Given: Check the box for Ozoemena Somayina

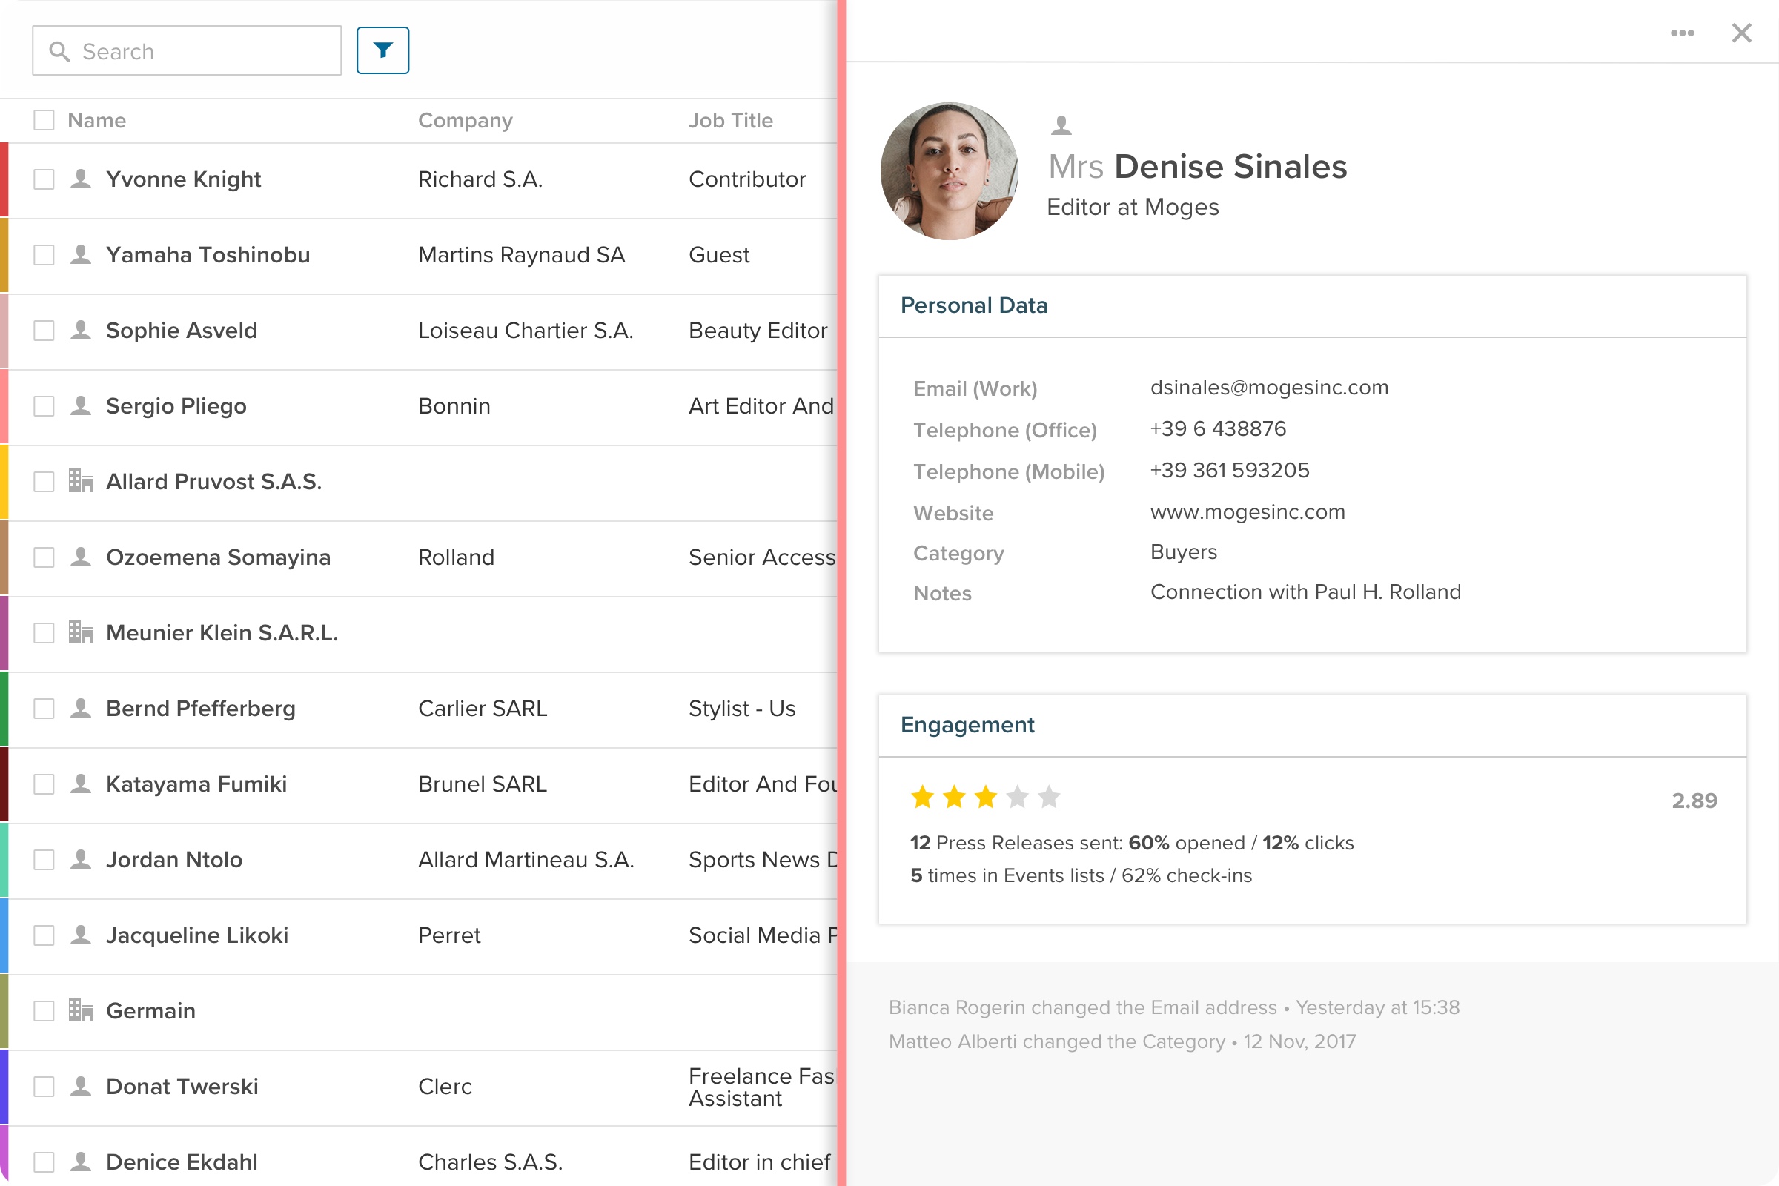Looking at the screenshot, I should click(44, 557).
